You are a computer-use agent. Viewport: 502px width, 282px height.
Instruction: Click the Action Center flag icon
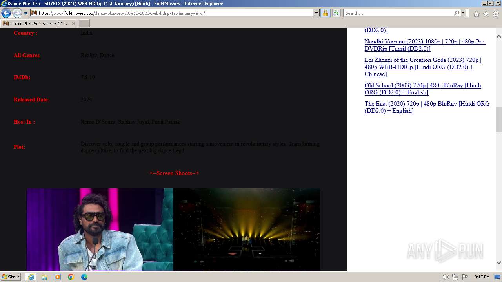465,277
